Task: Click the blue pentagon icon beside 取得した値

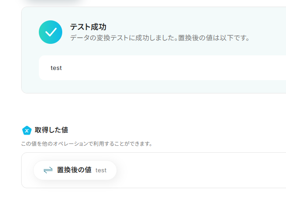Action: pyautogui.click(x=26, y=130)
